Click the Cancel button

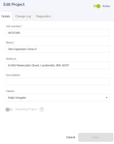point(71,137)
